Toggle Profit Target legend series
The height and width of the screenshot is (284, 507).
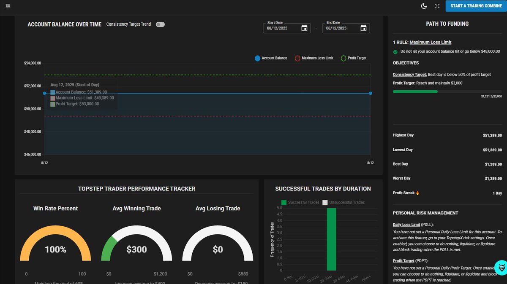[x=354, y=58]
